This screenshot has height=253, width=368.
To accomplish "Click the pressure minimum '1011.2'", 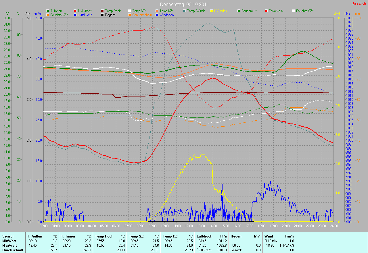I will point(222,241).
